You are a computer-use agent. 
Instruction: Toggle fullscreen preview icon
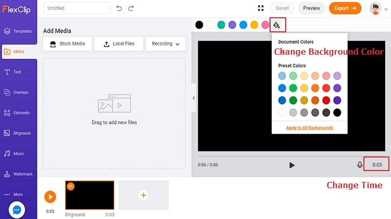(x=261, y=8)
